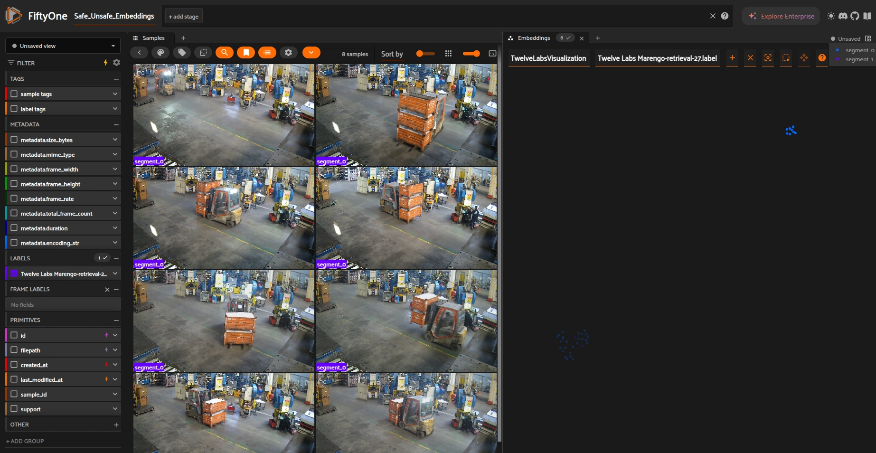Add a new panel next to the Samples tab
The width and height of the screenshot is (876, 453).
point(183,38)
